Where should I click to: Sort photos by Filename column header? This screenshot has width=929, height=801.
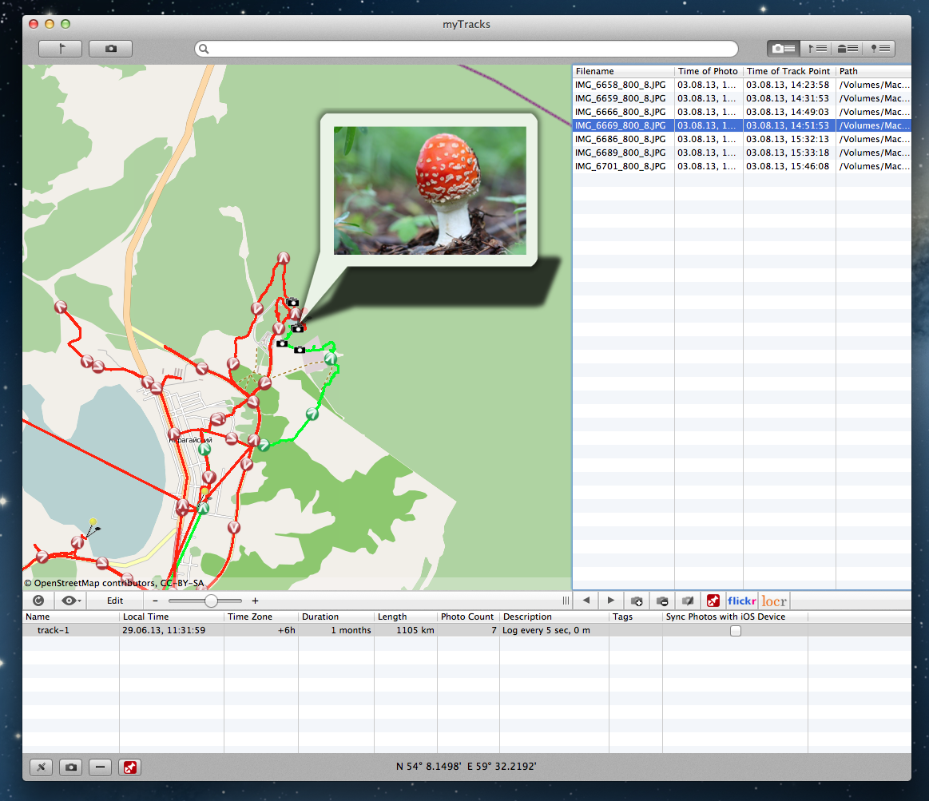point(623,71)
